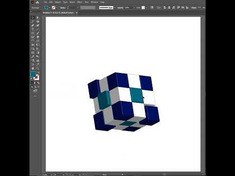Set paint mode to Color
The height and width of the screenshot is (176, 235).
(x=32, y=83)
